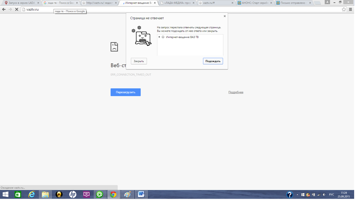Switch to the 'лада тв - Поиск в Google' tab
Viewport: 361px width, 205px height.
[60, 3]
